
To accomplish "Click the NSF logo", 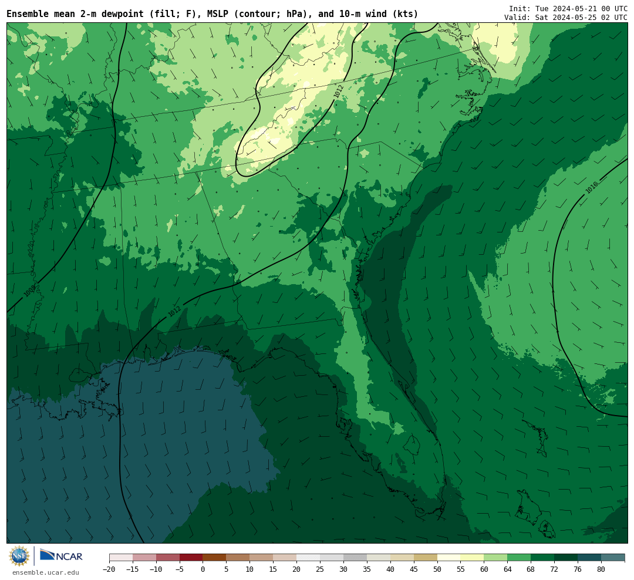I will tap(19, 556).
